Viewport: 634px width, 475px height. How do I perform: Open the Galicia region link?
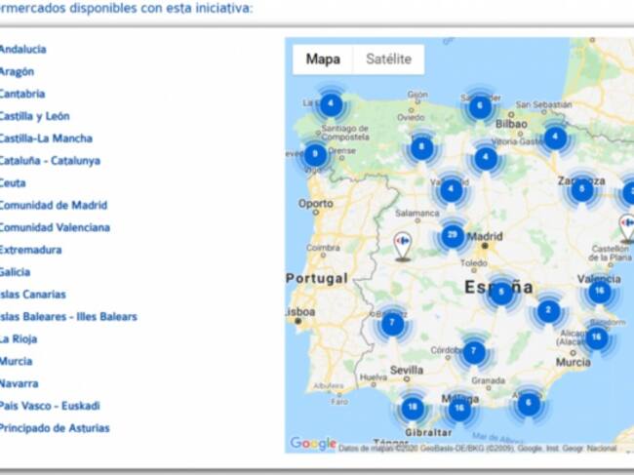(15, 272)
